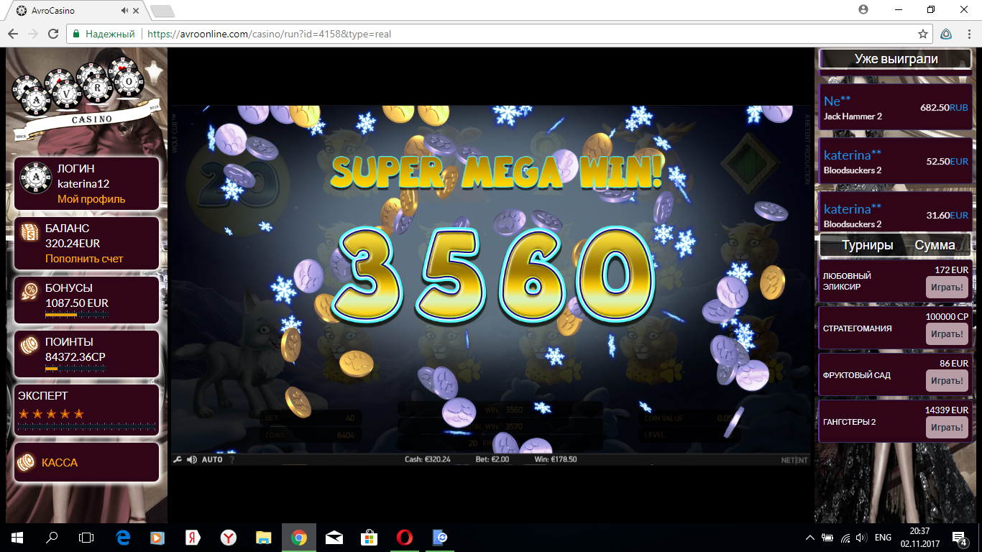Open the game settings wrench icon
This screenshot has width=982, height=552.
coord(178,459)
